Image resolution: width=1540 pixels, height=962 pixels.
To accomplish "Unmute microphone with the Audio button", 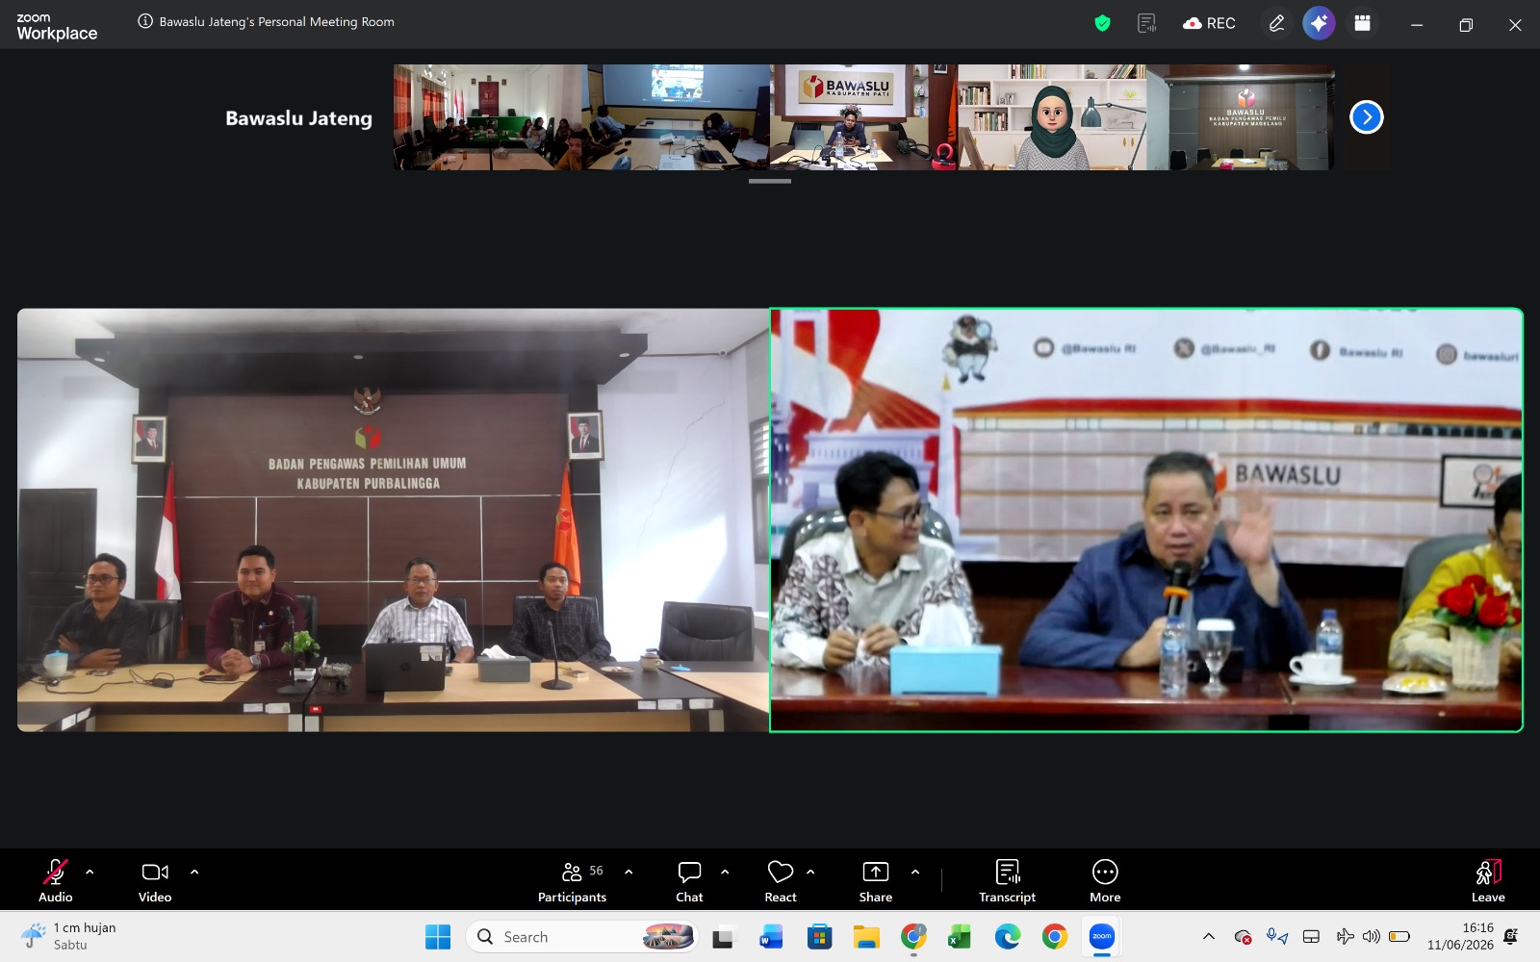I will [x=56, y=879].
